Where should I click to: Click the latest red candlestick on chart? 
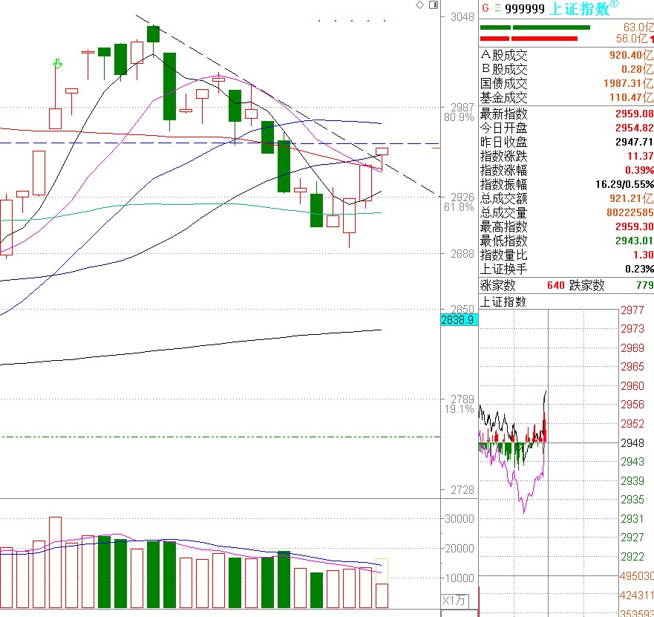(382, 160)
